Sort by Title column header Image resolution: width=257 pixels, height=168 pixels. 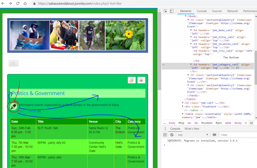40,121
